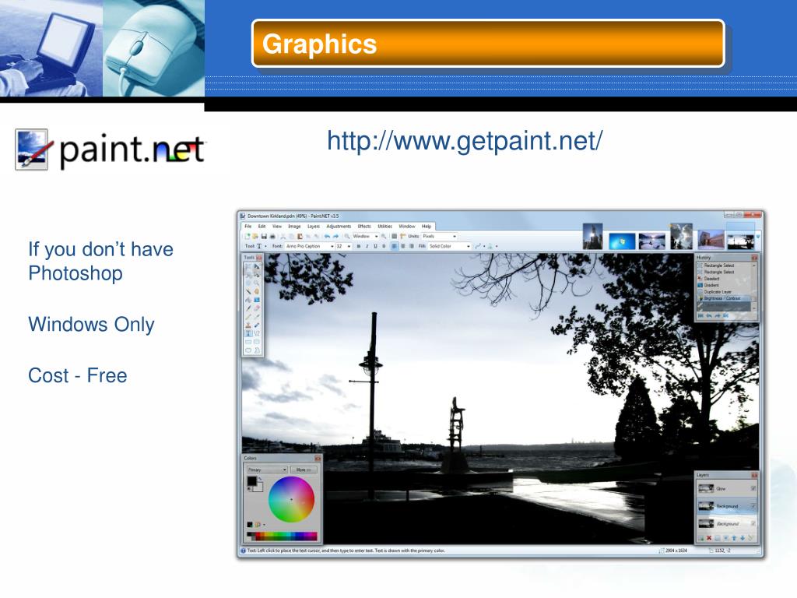This screenshot has width=797, height=598.
Task: Follow the http://www.getpaint.net/ link
Action: [x=465, y=141]
